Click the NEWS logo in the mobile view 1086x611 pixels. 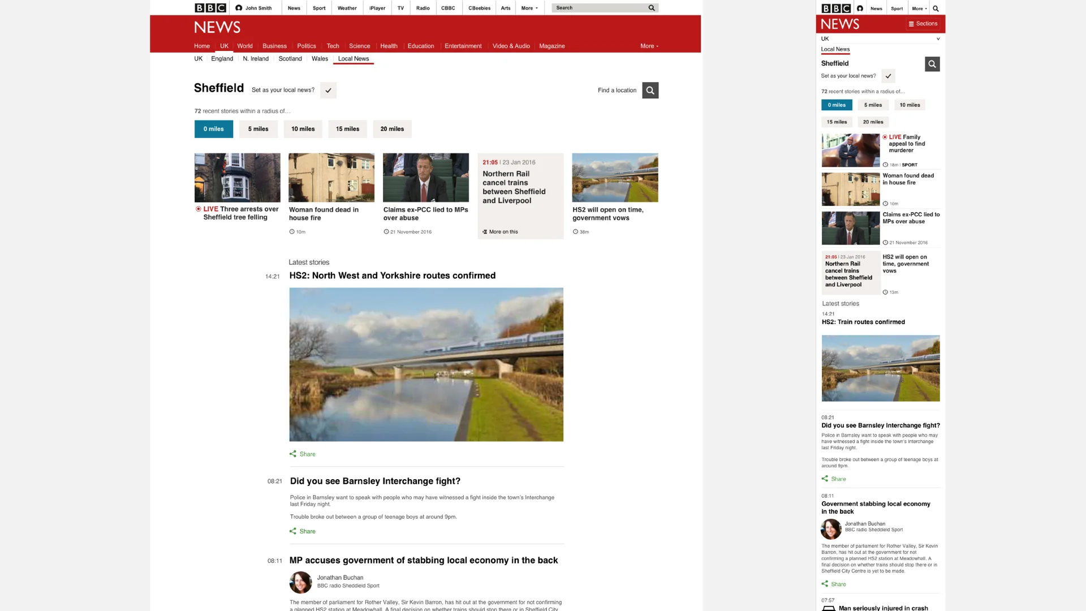tap(840, 24)
